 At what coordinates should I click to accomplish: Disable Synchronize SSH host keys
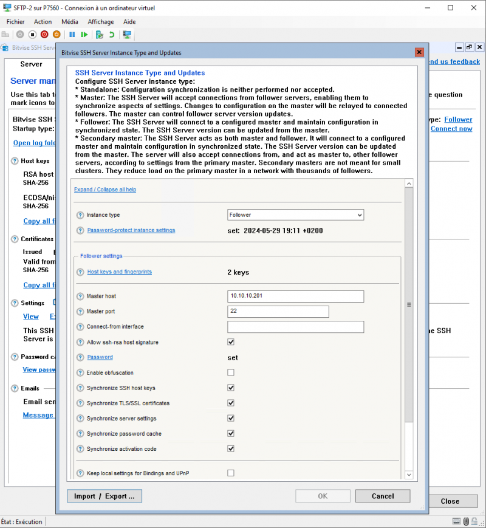click(x=230, y=388)
